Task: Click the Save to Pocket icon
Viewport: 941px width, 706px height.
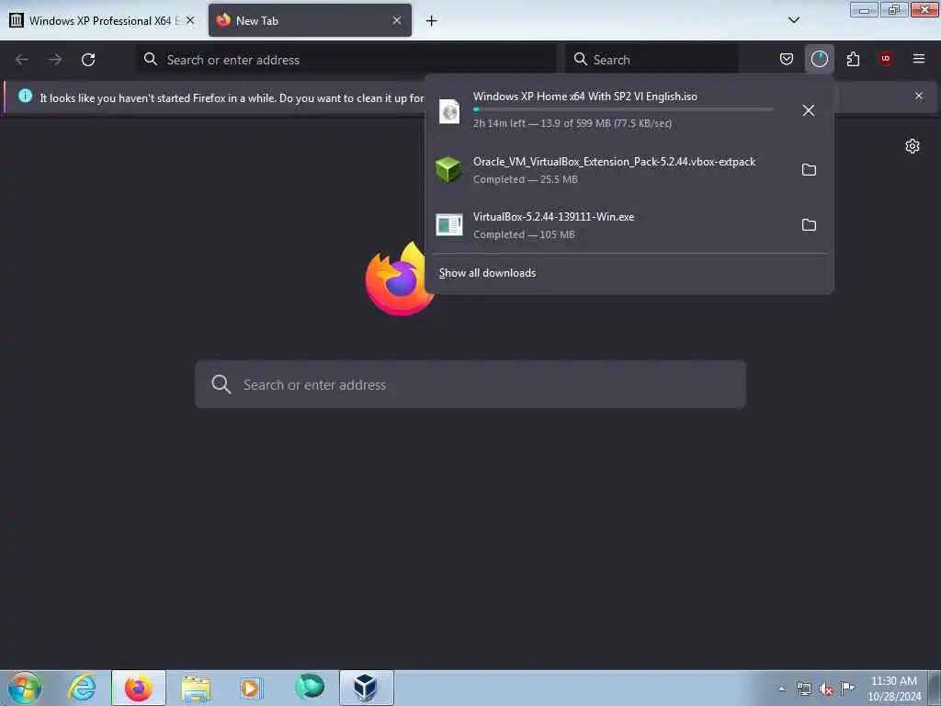Action: 787,59
